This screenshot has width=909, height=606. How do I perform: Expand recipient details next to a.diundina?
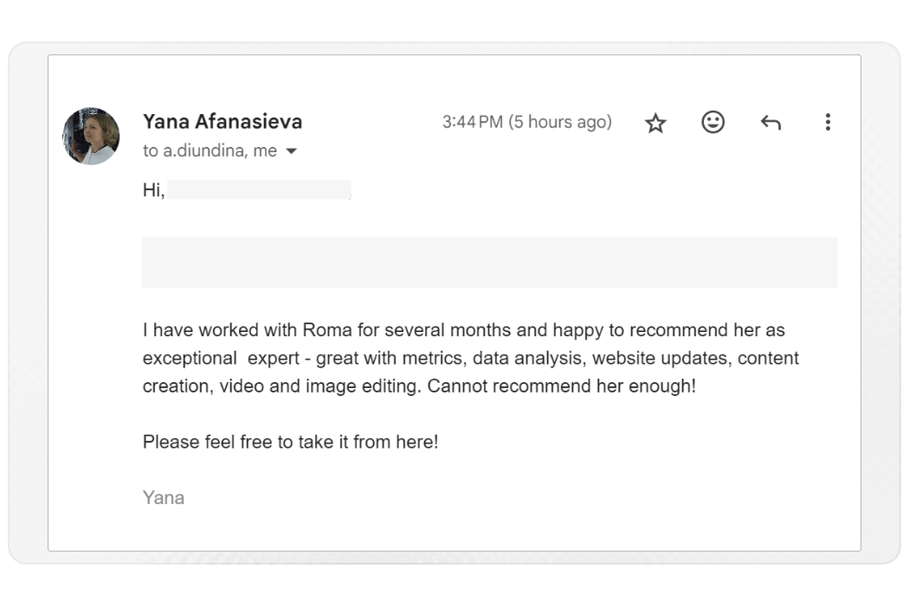[291, 150]
